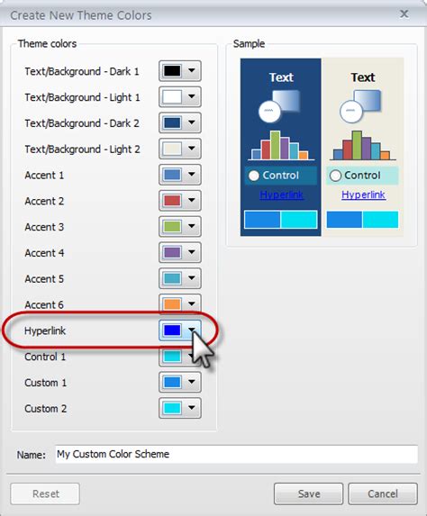Expand the Accent 2 color dropdown arrow
Screen dimensions: 427x516
pyautogui.click(x=192, y=200)
